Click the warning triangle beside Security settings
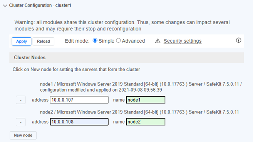The height and width of the screenshot is (142, 253). [157, 41]
